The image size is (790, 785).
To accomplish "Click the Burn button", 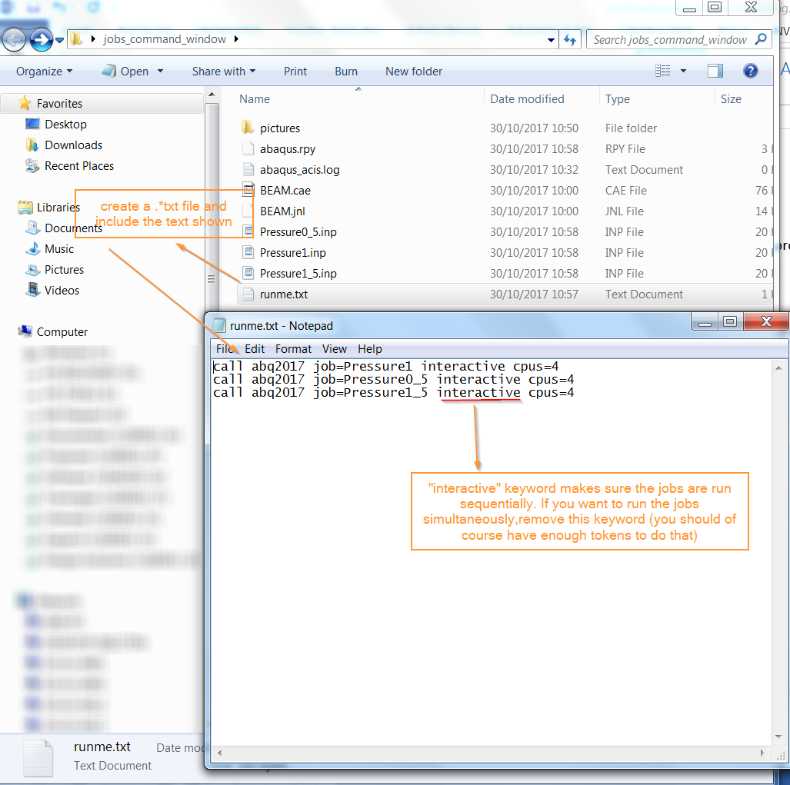I will 345,71.
